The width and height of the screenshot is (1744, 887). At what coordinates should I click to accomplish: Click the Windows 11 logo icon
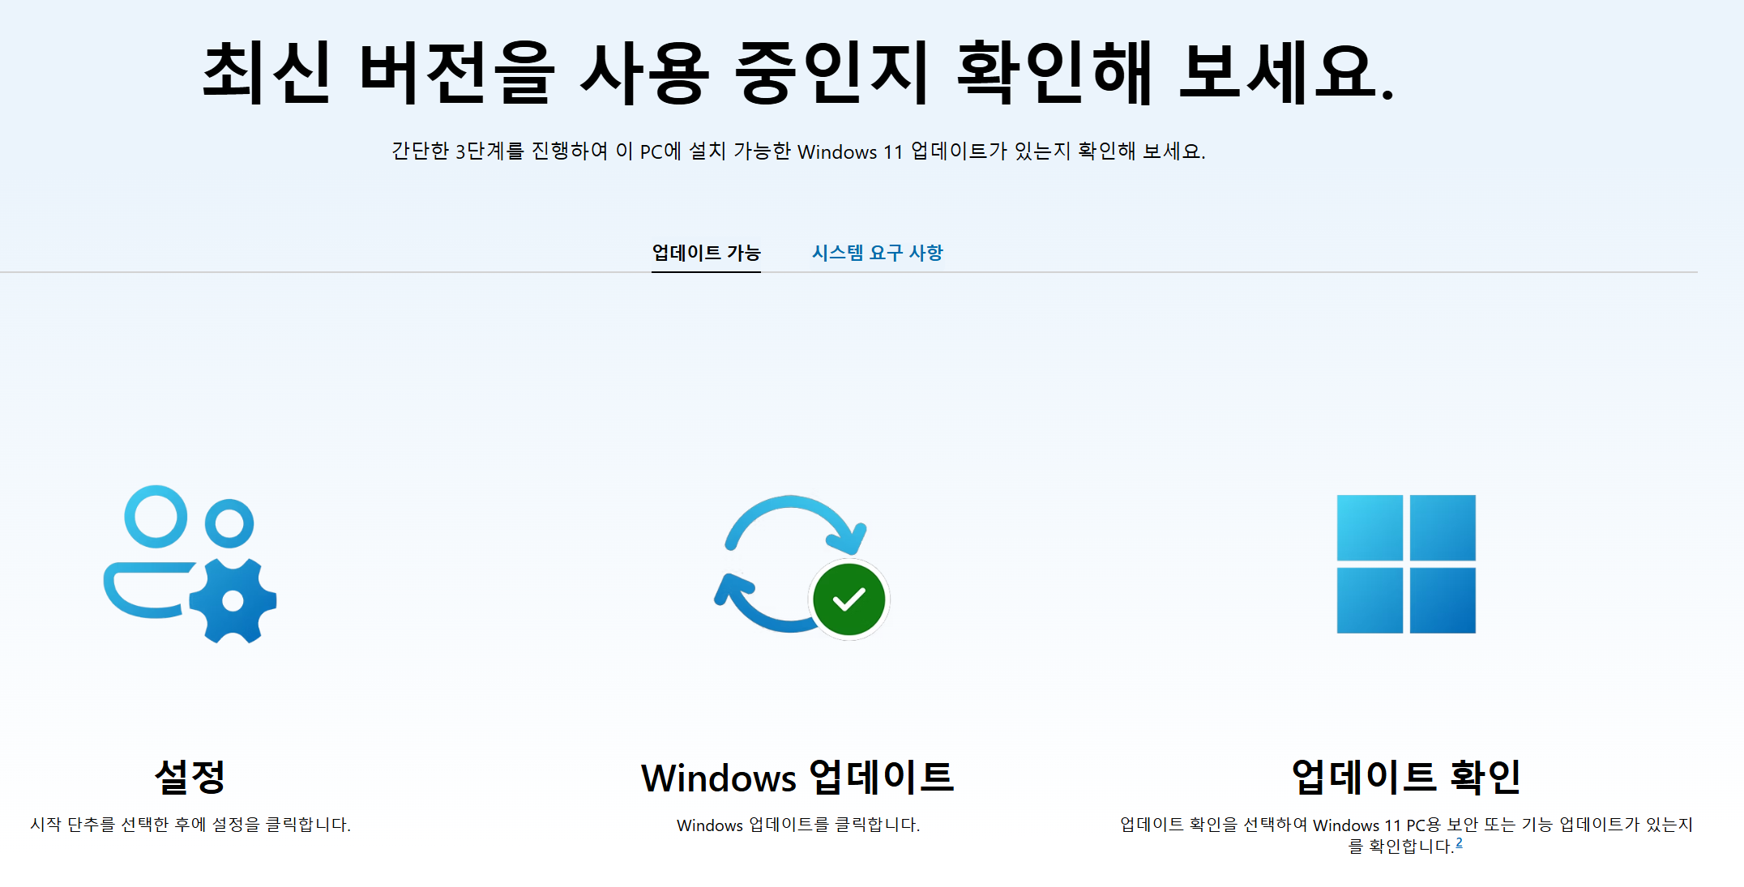1406,564
